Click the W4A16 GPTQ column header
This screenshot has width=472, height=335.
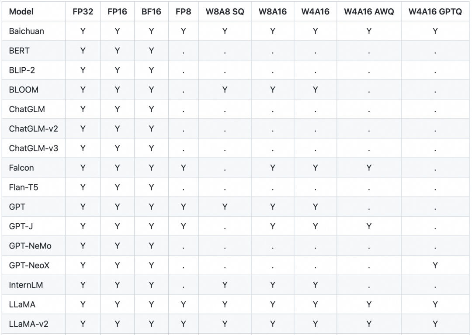(x=435, y=12)
